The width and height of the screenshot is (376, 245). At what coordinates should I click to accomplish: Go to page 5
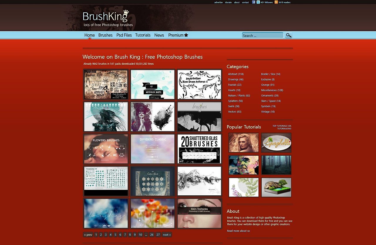[115, 235]
